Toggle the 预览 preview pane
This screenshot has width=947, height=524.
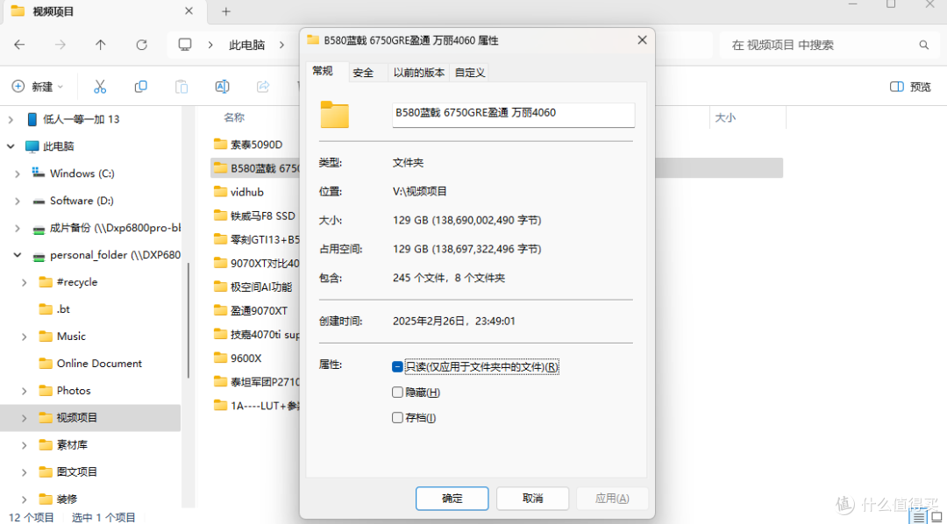pyautogui.click(x=911, y=87)
